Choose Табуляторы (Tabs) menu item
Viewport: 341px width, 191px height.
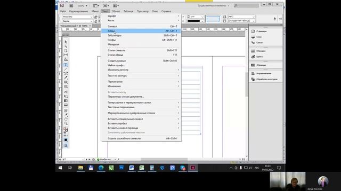[141, 36]
